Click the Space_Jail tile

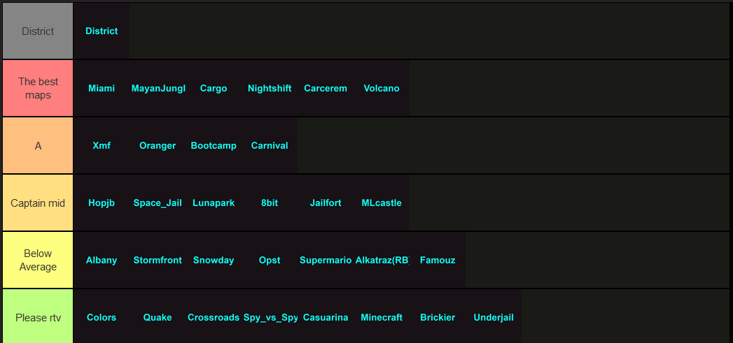158,203
